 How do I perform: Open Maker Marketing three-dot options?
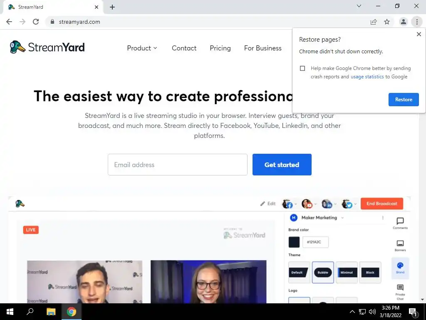pos(383,217)
